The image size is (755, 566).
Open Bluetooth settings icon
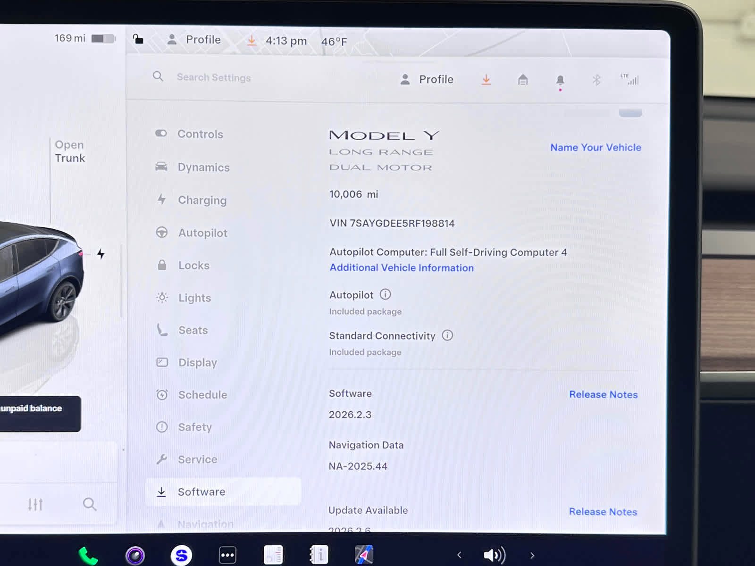(596, 80)
